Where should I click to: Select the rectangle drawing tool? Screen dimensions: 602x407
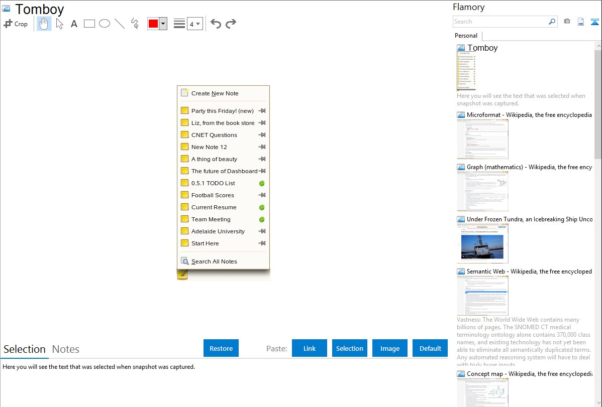click(89, 24)
